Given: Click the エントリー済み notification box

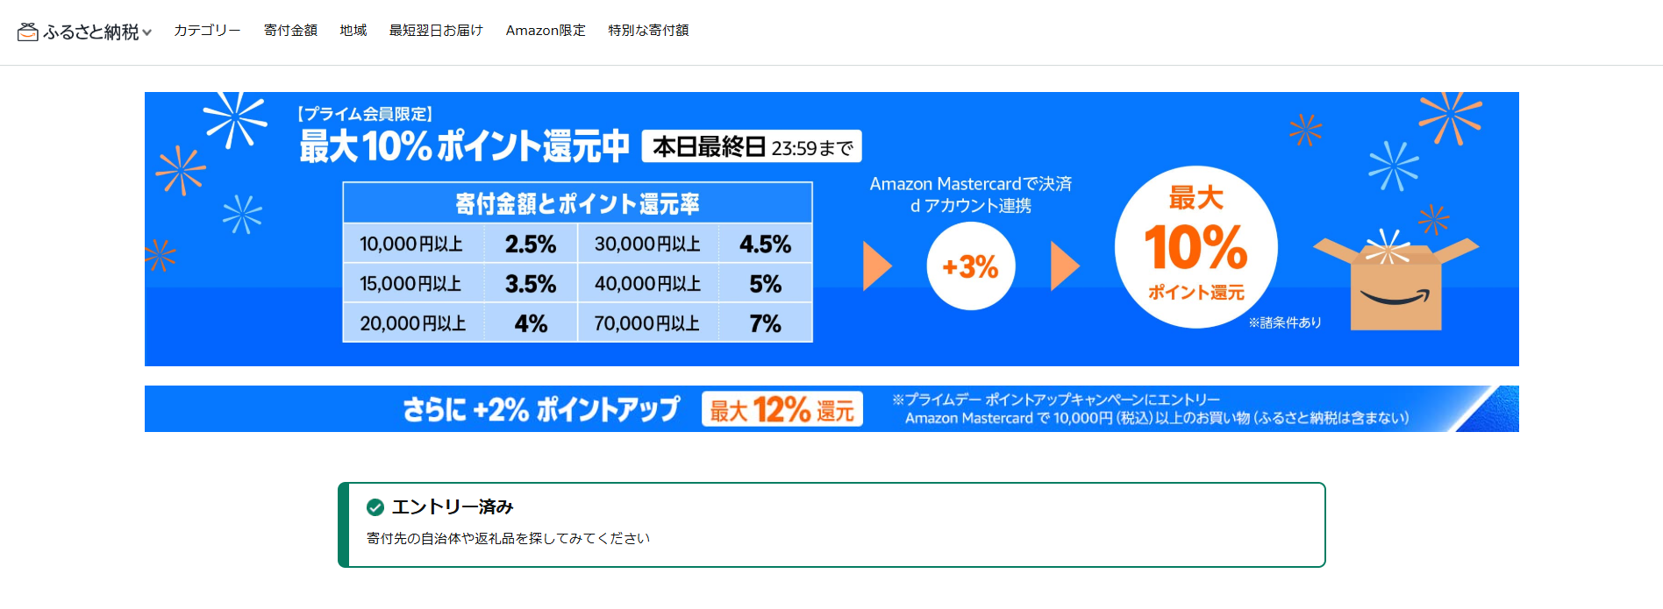Looking at the screenshot, I should 831,525.
